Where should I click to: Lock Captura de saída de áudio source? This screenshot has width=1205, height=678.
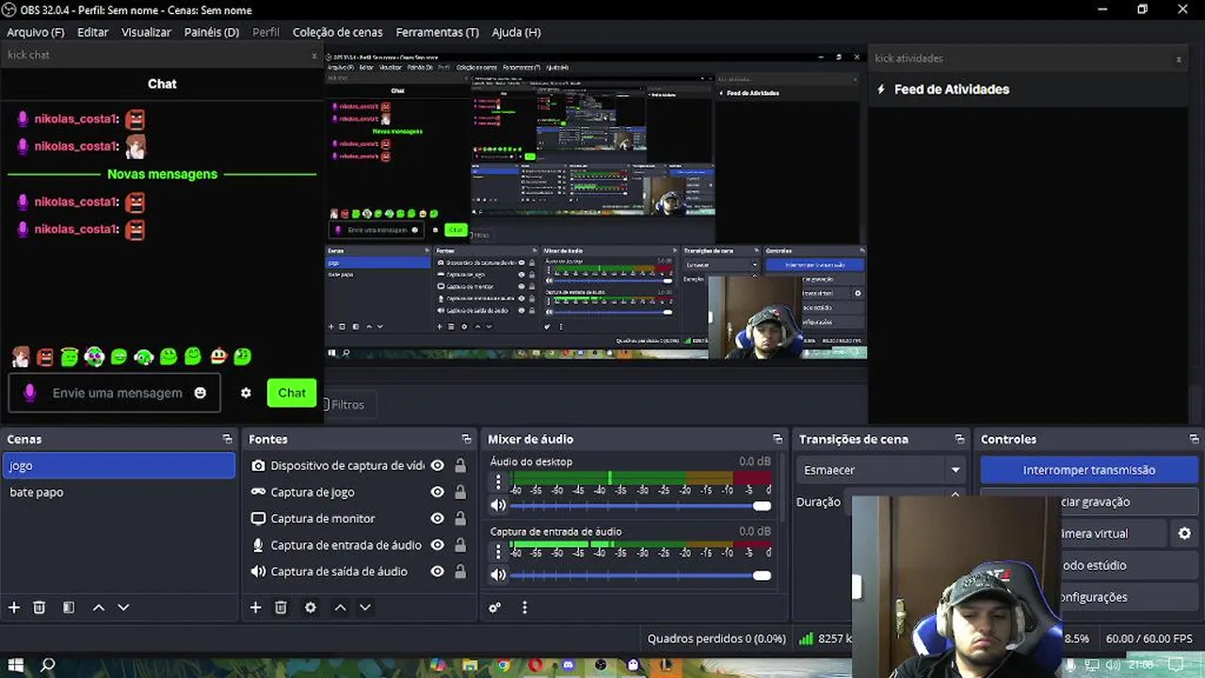[x=460, y=571]
